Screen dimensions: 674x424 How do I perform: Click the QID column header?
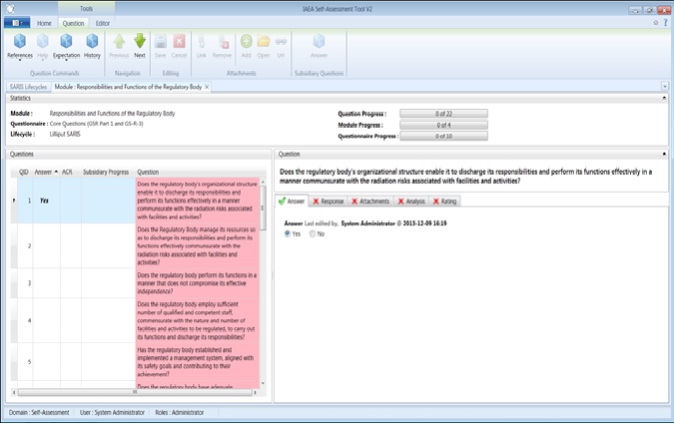(24, 172)
